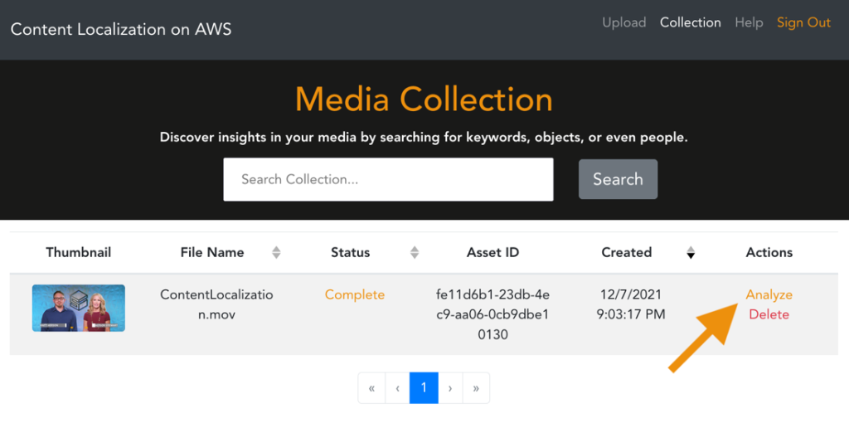
Task: Open the Upload page in navigation
Action: (623, 22)
